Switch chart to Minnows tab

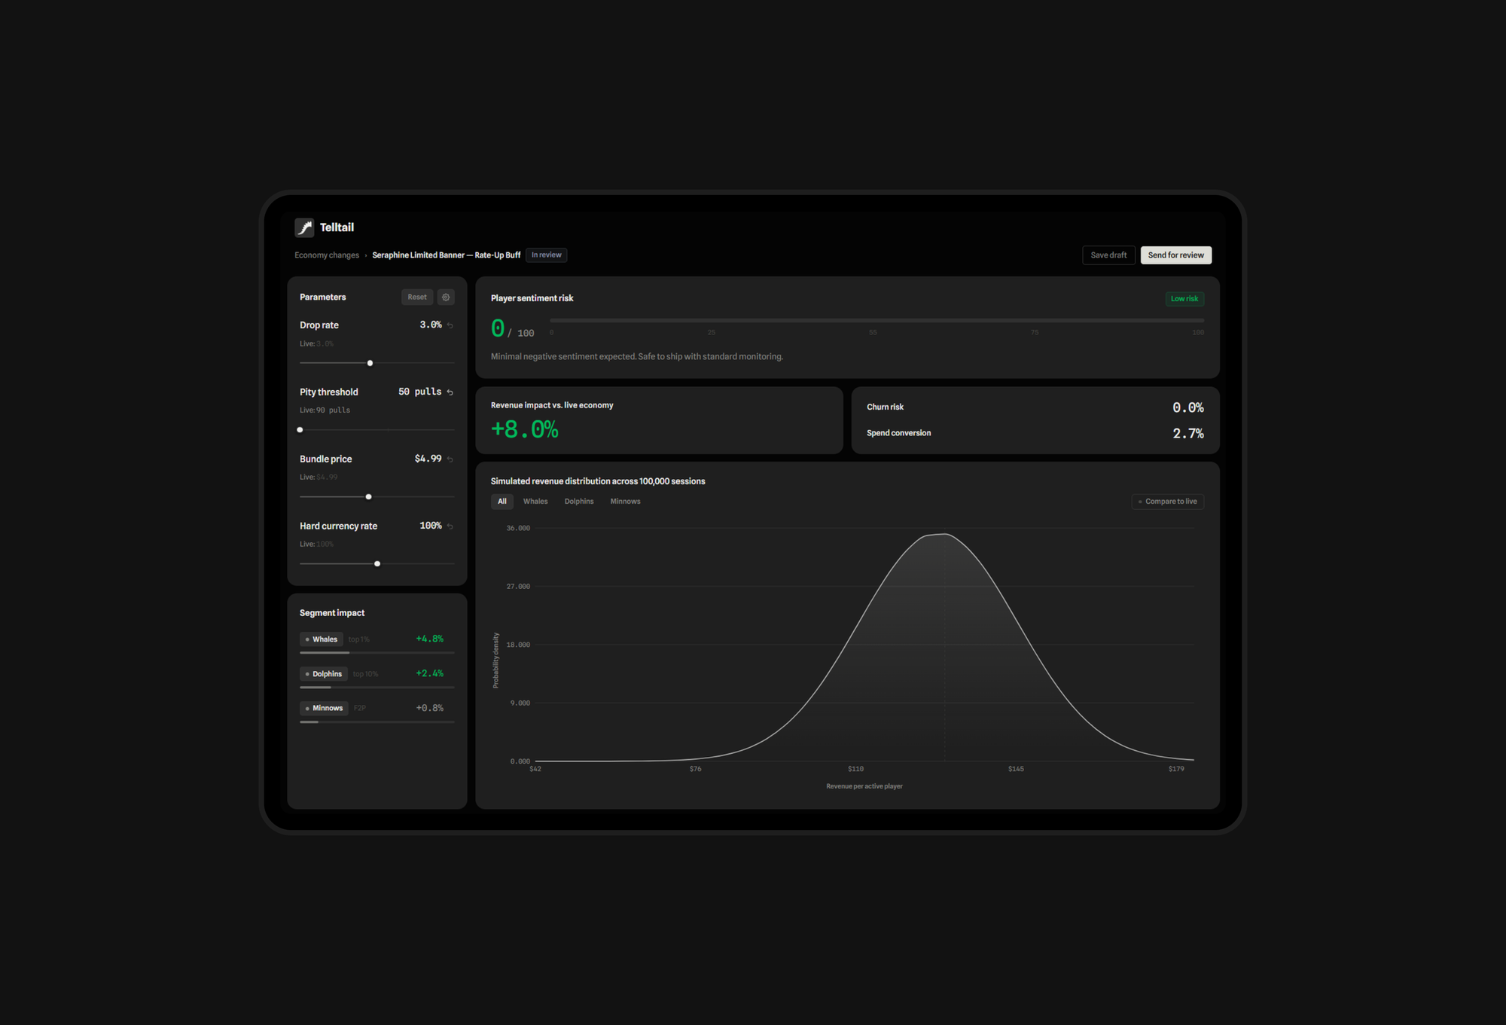[625, 502]
